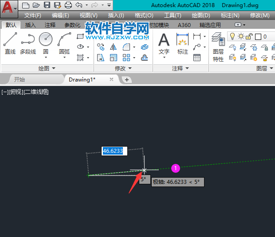Select the Circle (圆) tool
Screen dimensions: 275x237
46,43
